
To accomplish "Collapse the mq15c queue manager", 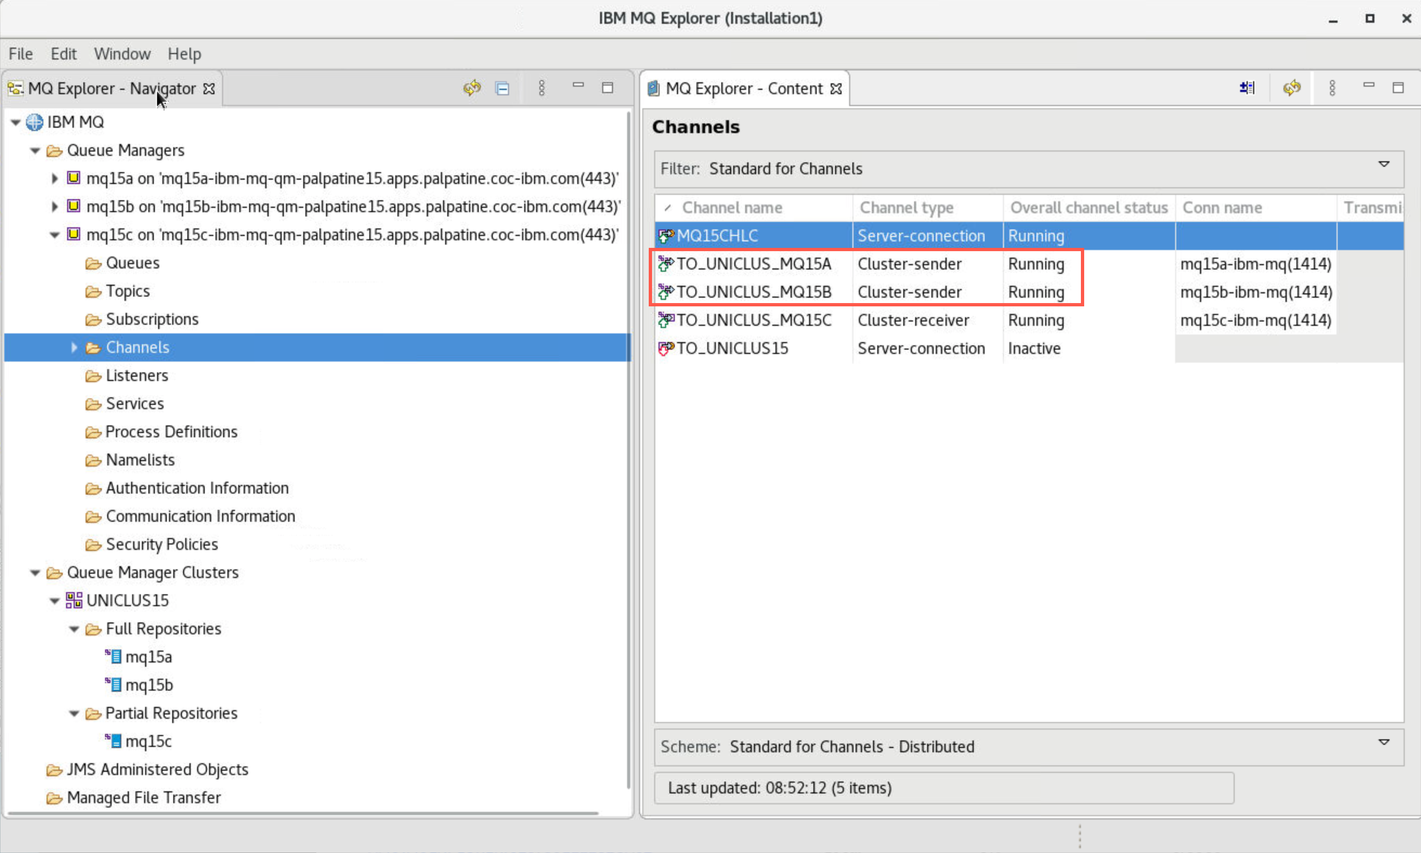I will pyautogui.click(x=55, y=235).
